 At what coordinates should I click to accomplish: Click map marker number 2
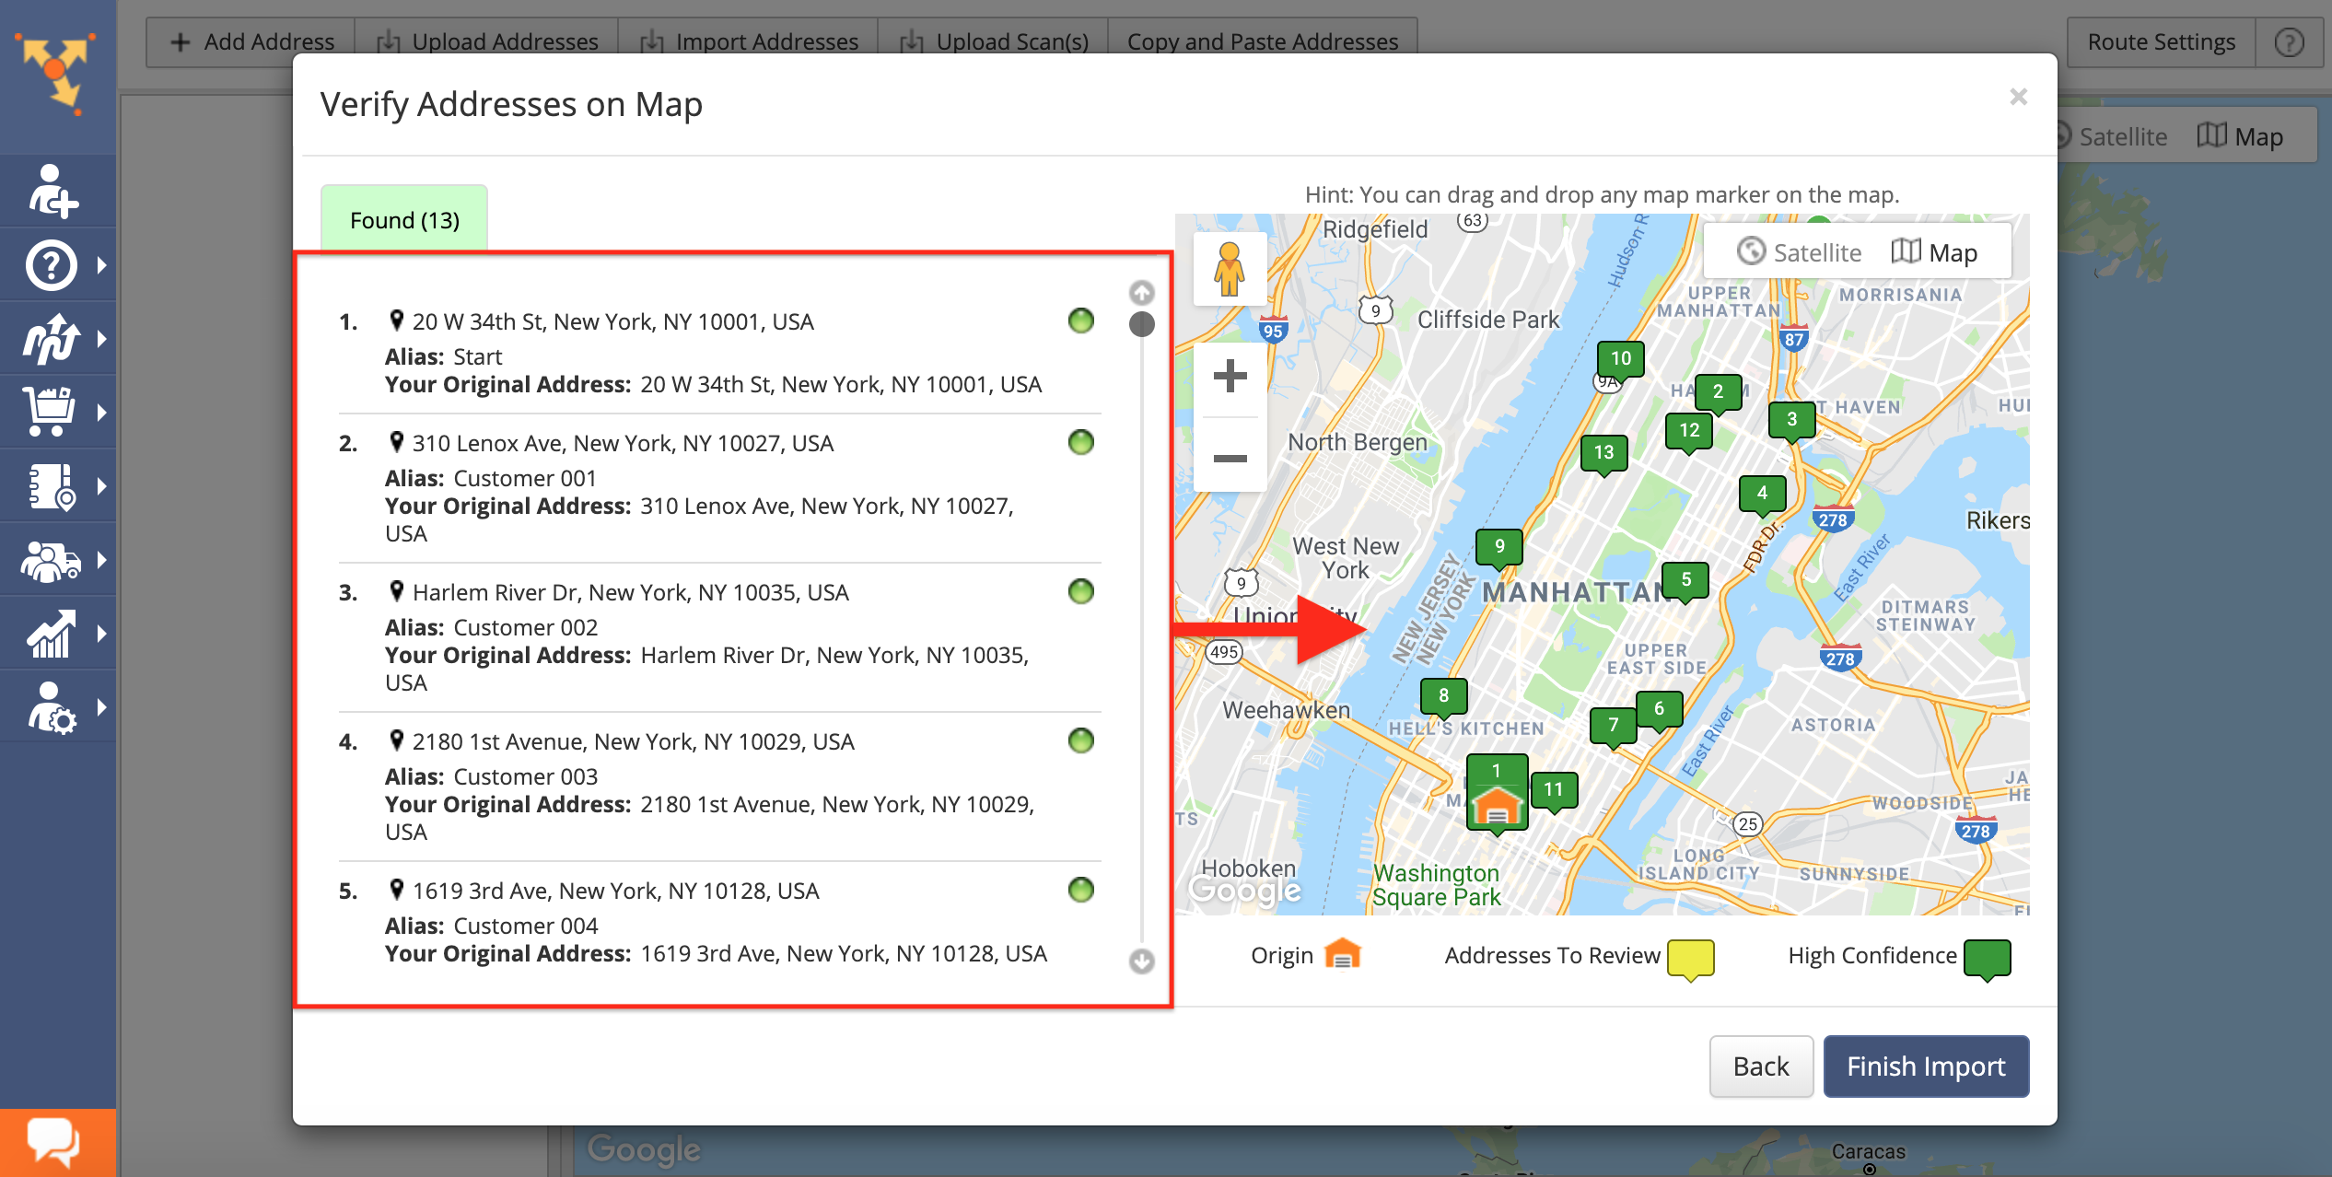pyautogui.click(x=1718, y=393)
